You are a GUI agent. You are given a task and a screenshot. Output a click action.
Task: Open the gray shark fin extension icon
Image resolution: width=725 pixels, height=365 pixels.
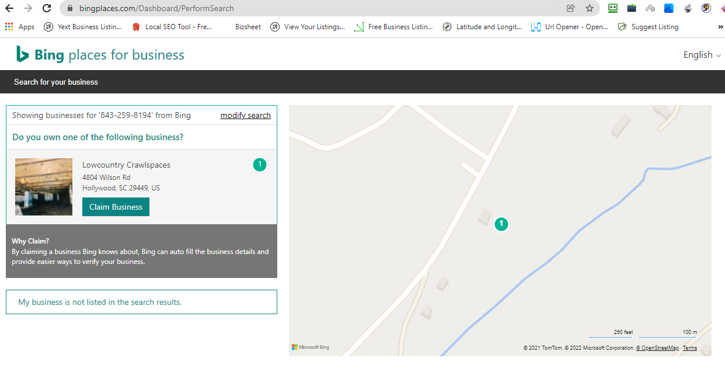click(688, 8)
